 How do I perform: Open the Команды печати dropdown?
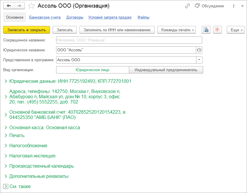(x=176, y=30)
